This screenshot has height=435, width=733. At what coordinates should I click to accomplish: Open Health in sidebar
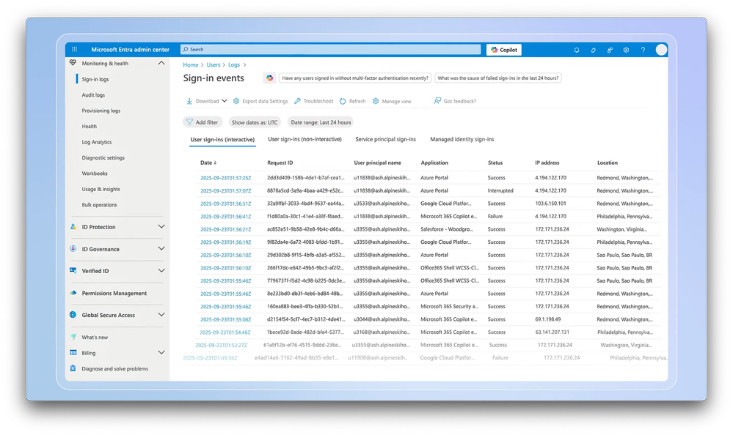(89, 126)
